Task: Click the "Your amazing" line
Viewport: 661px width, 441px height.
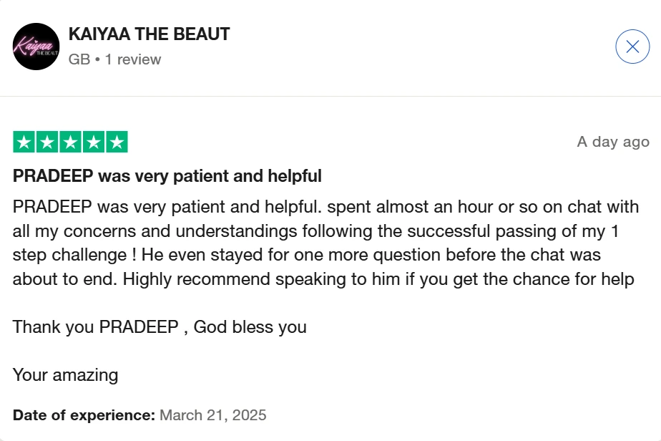Action: click(x=65, y=374)
